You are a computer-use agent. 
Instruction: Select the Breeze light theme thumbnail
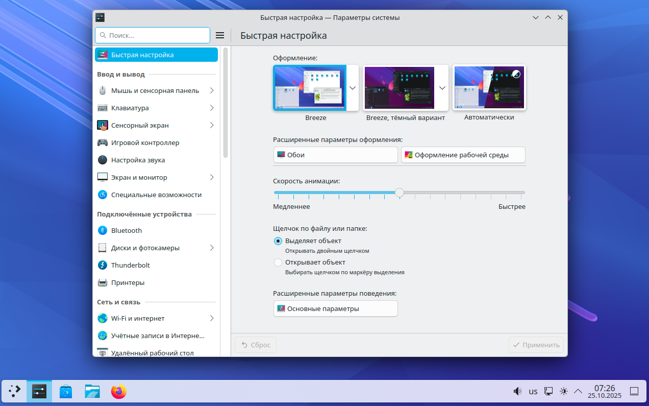[310, 88]
